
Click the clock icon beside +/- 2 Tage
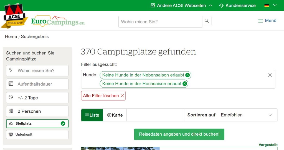pyautogui.click(x=11, y=97)
